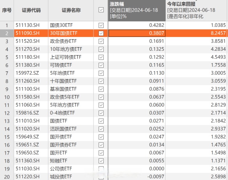Viewport: 228px width, 180px height.
Task: Click code cell 159816.SZ
Action: (x=31, y=113)
